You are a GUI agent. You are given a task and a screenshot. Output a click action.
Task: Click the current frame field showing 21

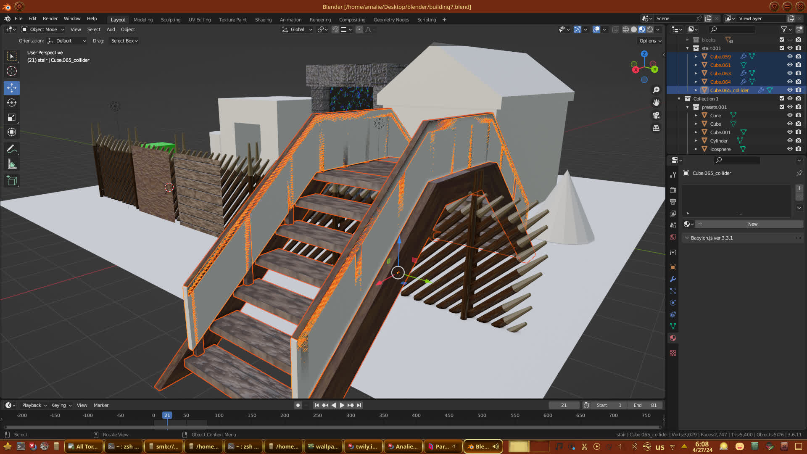click(x=564, y=405)
